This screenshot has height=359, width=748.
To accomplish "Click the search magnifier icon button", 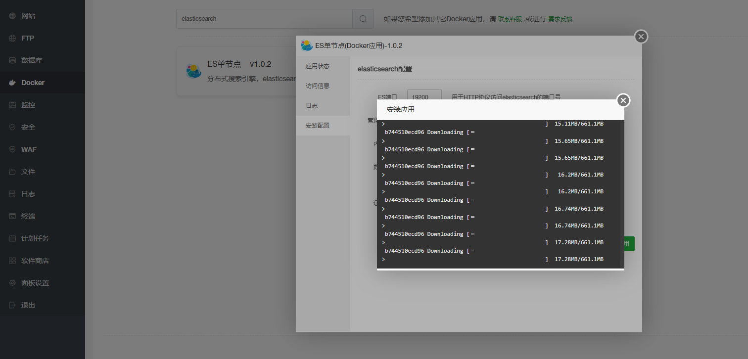I will point(363,19).
